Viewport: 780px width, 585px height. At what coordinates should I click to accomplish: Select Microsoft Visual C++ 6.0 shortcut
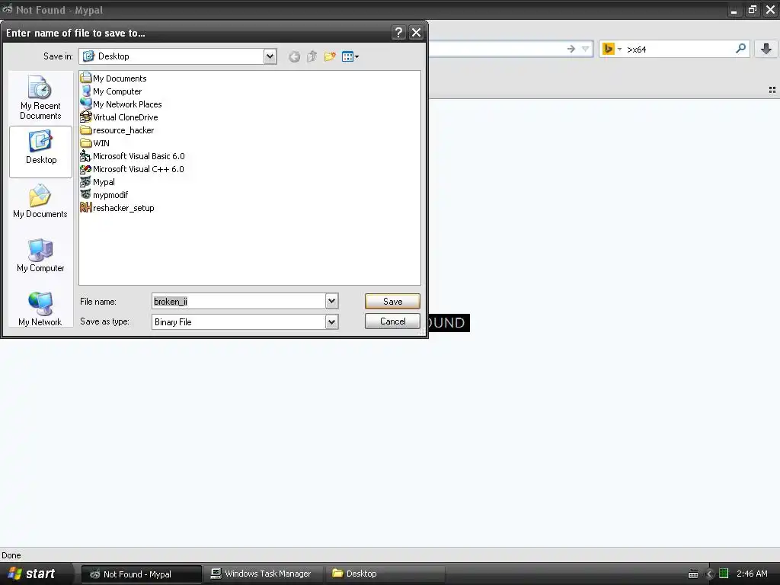click(132, 168)
